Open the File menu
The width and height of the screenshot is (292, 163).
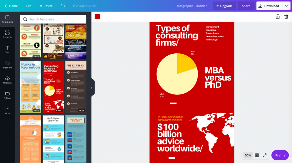(29, 6)
